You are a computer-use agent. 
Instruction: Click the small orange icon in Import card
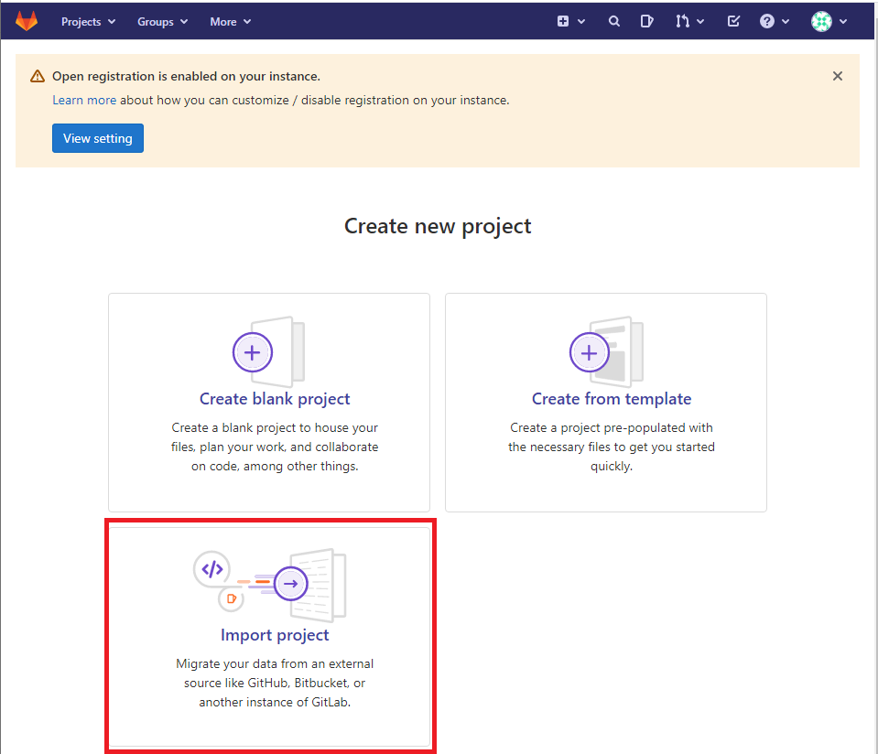point(231,599)
